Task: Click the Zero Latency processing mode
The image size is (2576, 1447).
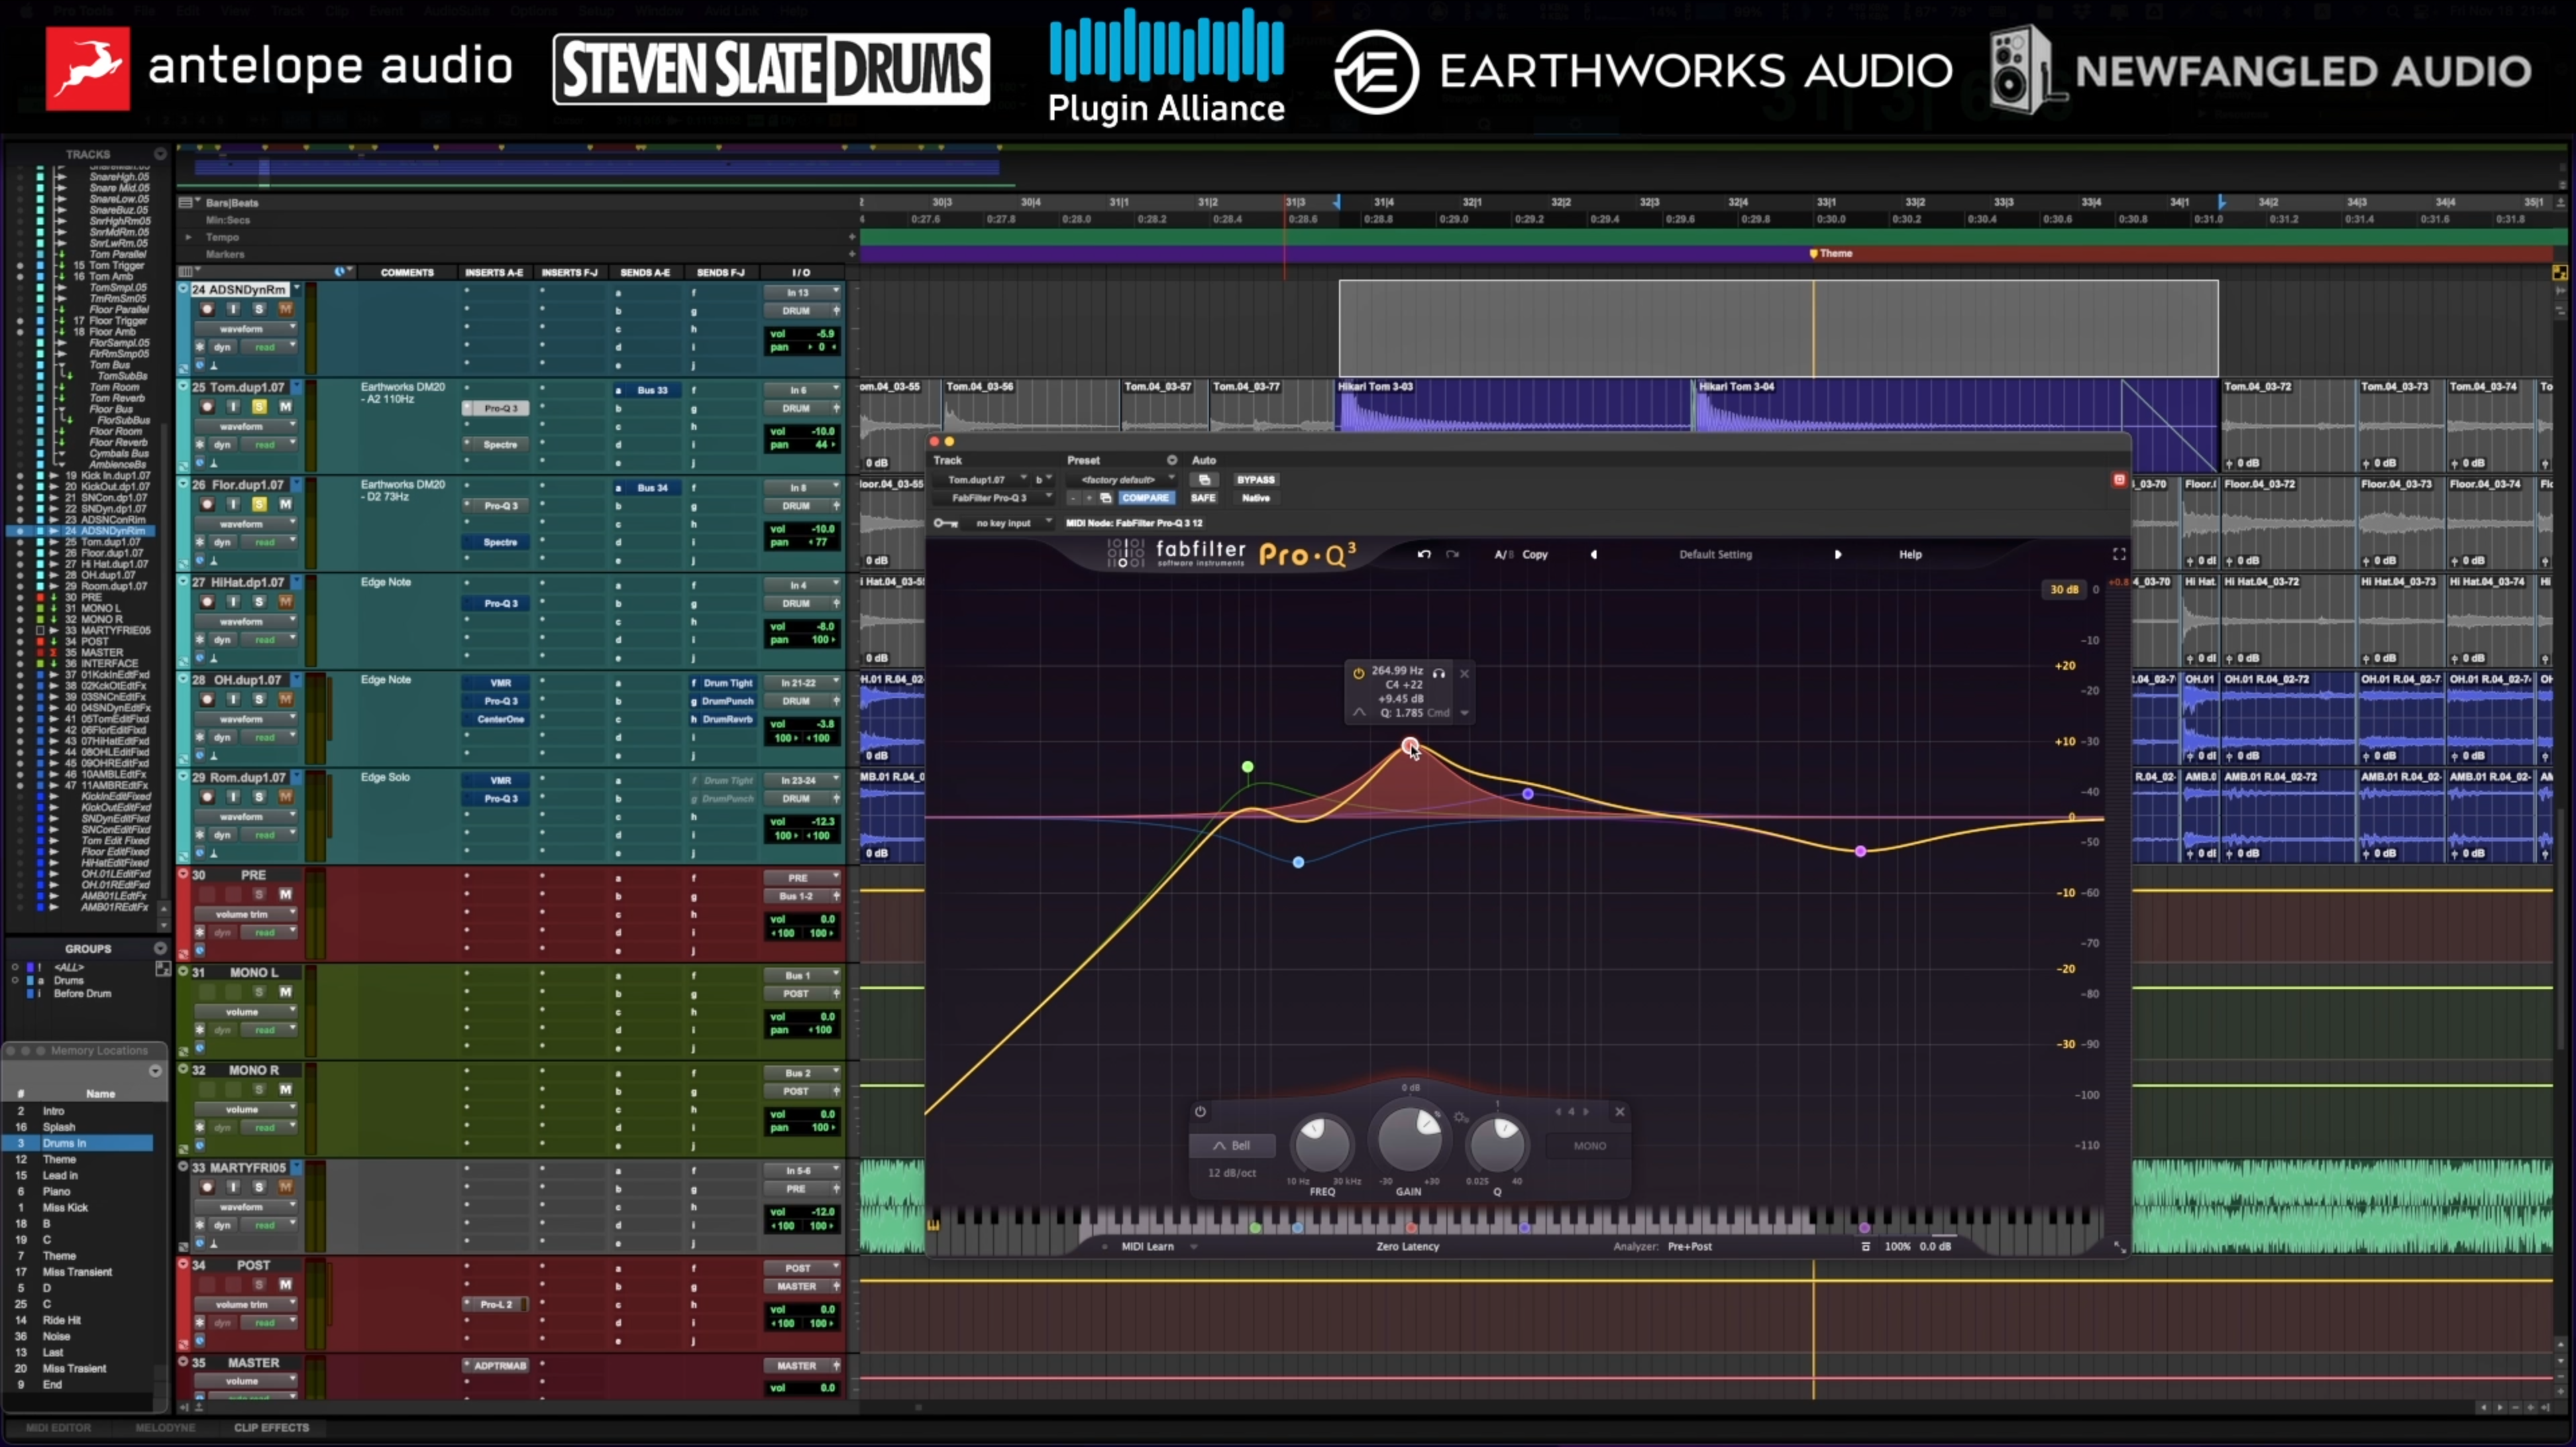Action: click(x=1407, y=1246)
